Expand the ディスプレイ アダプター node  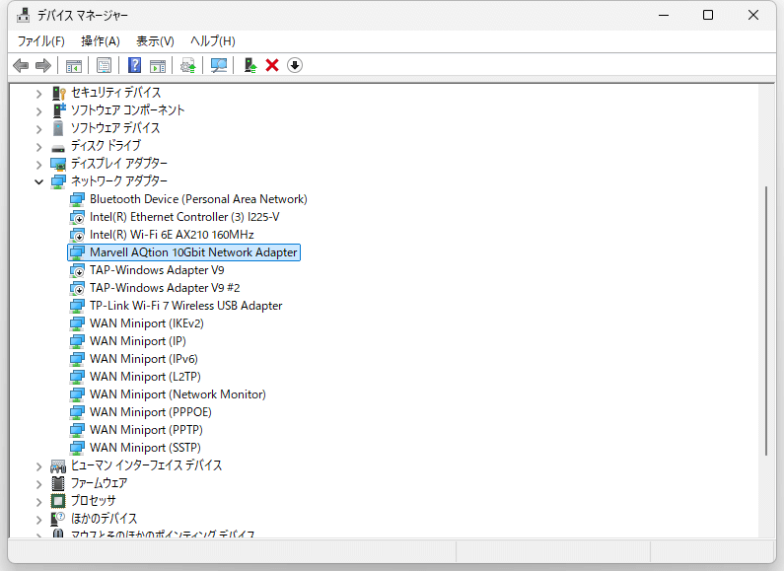click(x=39, y=164)
